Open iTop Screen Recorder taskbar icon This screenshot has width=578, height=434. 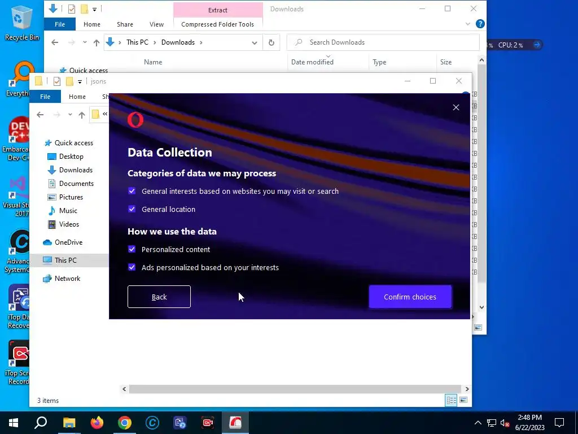point(208,422)
